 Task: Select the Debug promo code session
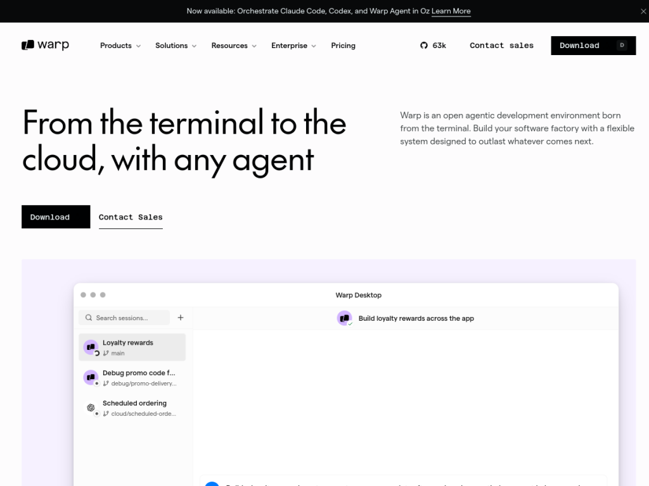(x=132, y=377)
